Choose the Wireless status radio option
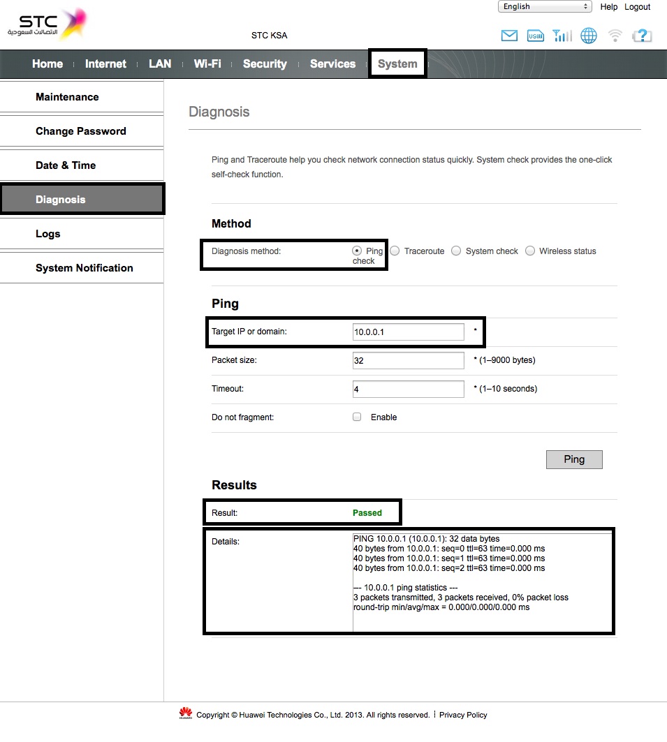The image size is (667, 742). 530,251
